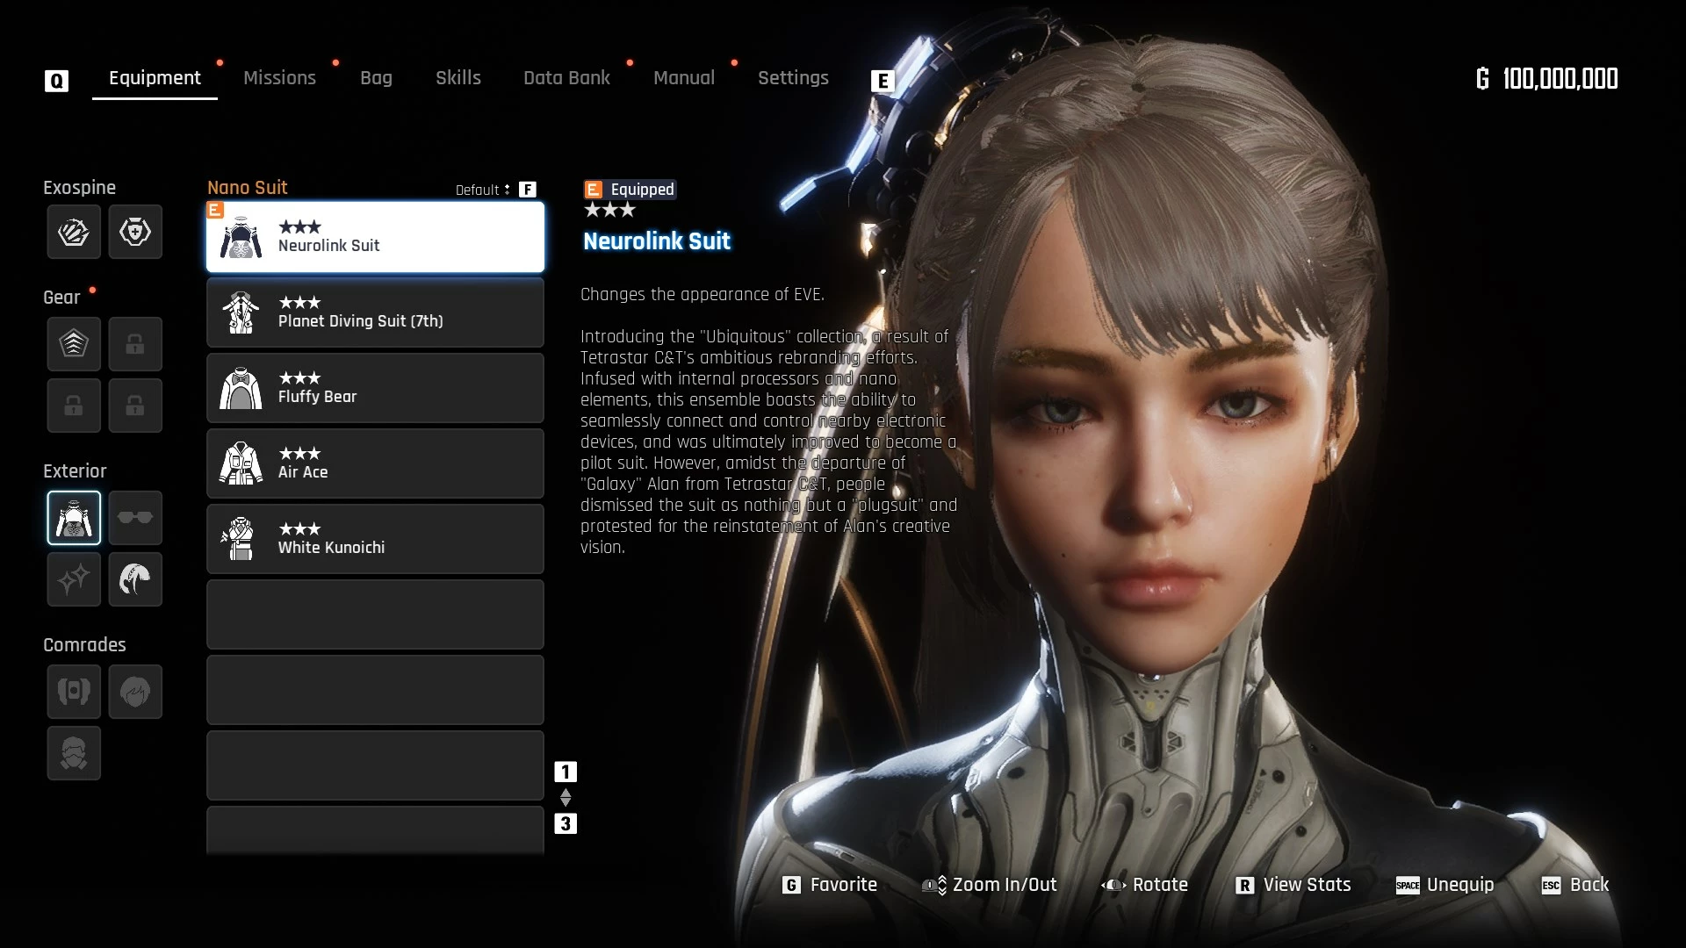
Task: Click page indicator key 3
Action: 566,823
